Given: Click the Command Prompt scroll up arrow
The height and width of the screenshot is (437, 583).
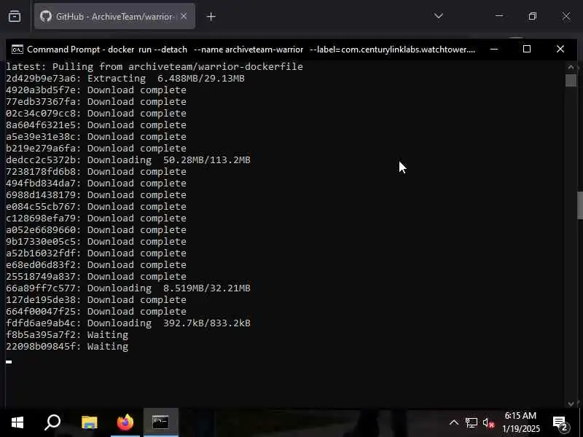Looking at the screenshot, I should pos(571,67).
